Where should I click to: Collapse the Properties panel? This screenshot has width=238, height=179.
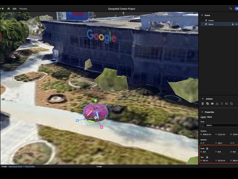202,112
